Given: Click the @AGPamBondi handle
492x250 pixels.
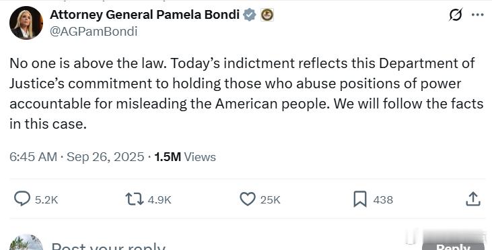Looking at the screenshot, I should click(94, 32).
